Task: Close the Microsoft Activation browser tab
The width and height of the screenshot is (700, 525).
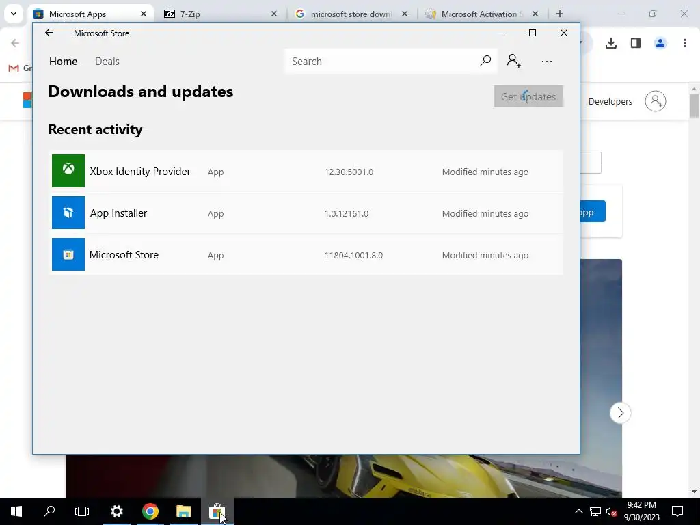Action: (x=535, y=14)
